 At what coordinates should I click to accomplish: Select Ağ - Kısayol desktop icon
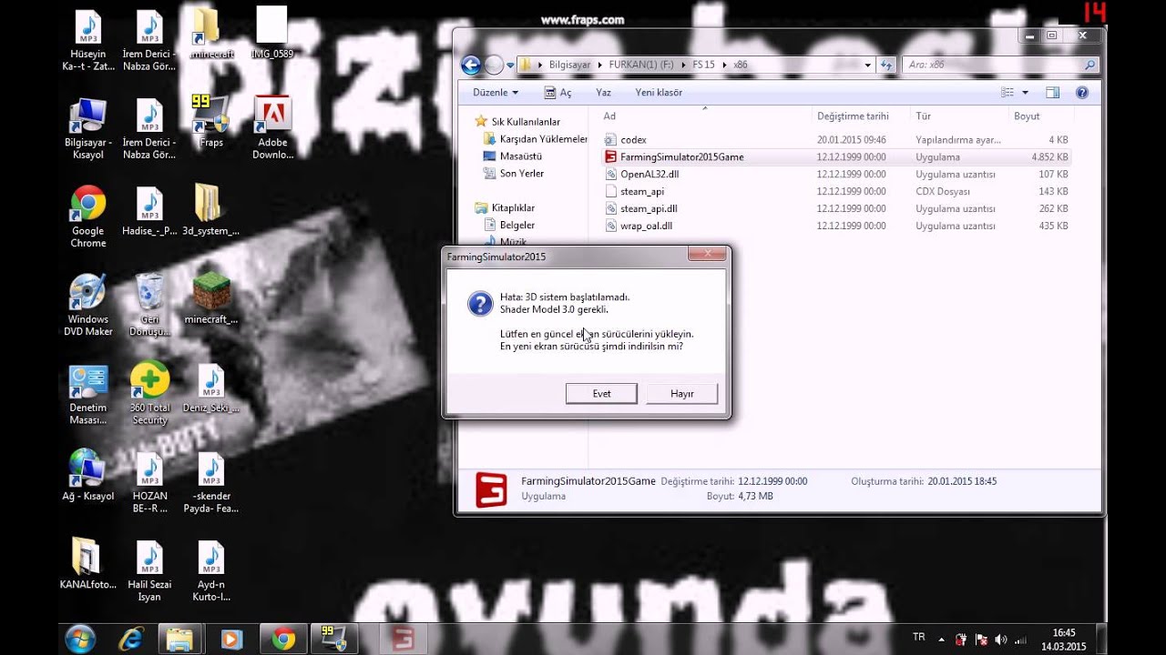(x=88, y=475)
